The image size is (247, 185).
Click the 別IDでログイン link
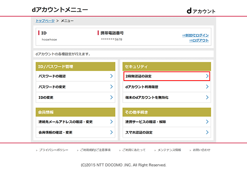(195, 35)
